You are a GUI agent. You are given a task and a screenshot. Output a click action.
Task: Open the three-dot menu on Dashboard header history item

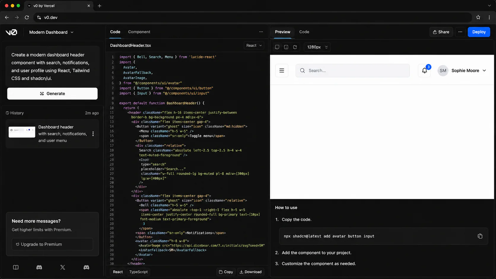click(x=93, y=134)
